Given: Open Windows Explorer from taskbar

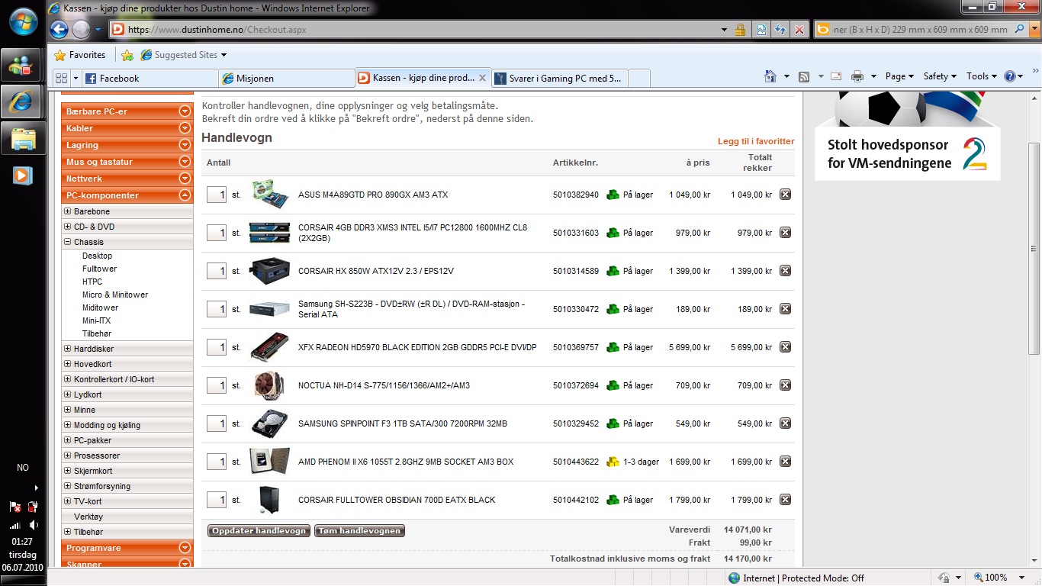Looking at the screenshot, I should point(23,139).
